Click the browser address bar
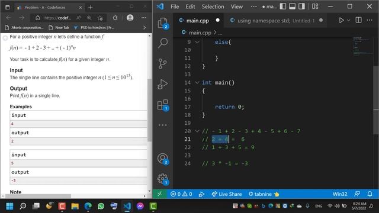Viewport: 379px width, 213px height. [57, 18]
